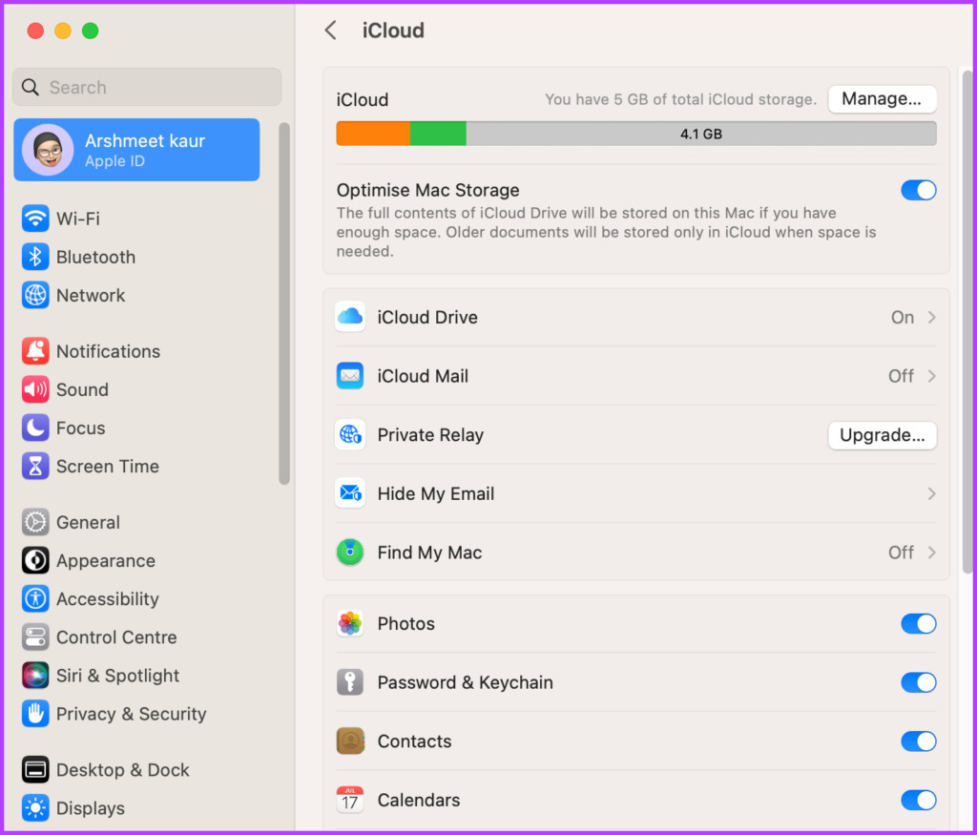Click the Notifications bell icon

pyautogui.click(x=35, y=351)
